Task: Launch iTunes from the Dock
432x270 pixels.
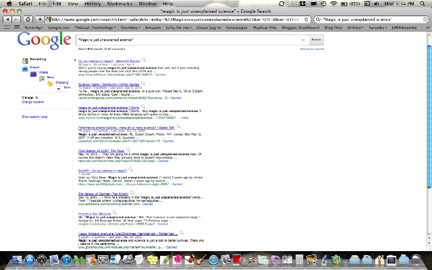Action: tap(66, 260)
